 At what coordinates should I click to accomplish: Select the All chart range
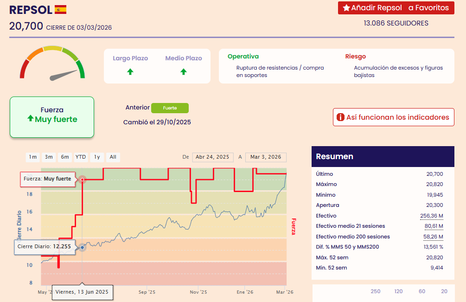pos(113,157)
